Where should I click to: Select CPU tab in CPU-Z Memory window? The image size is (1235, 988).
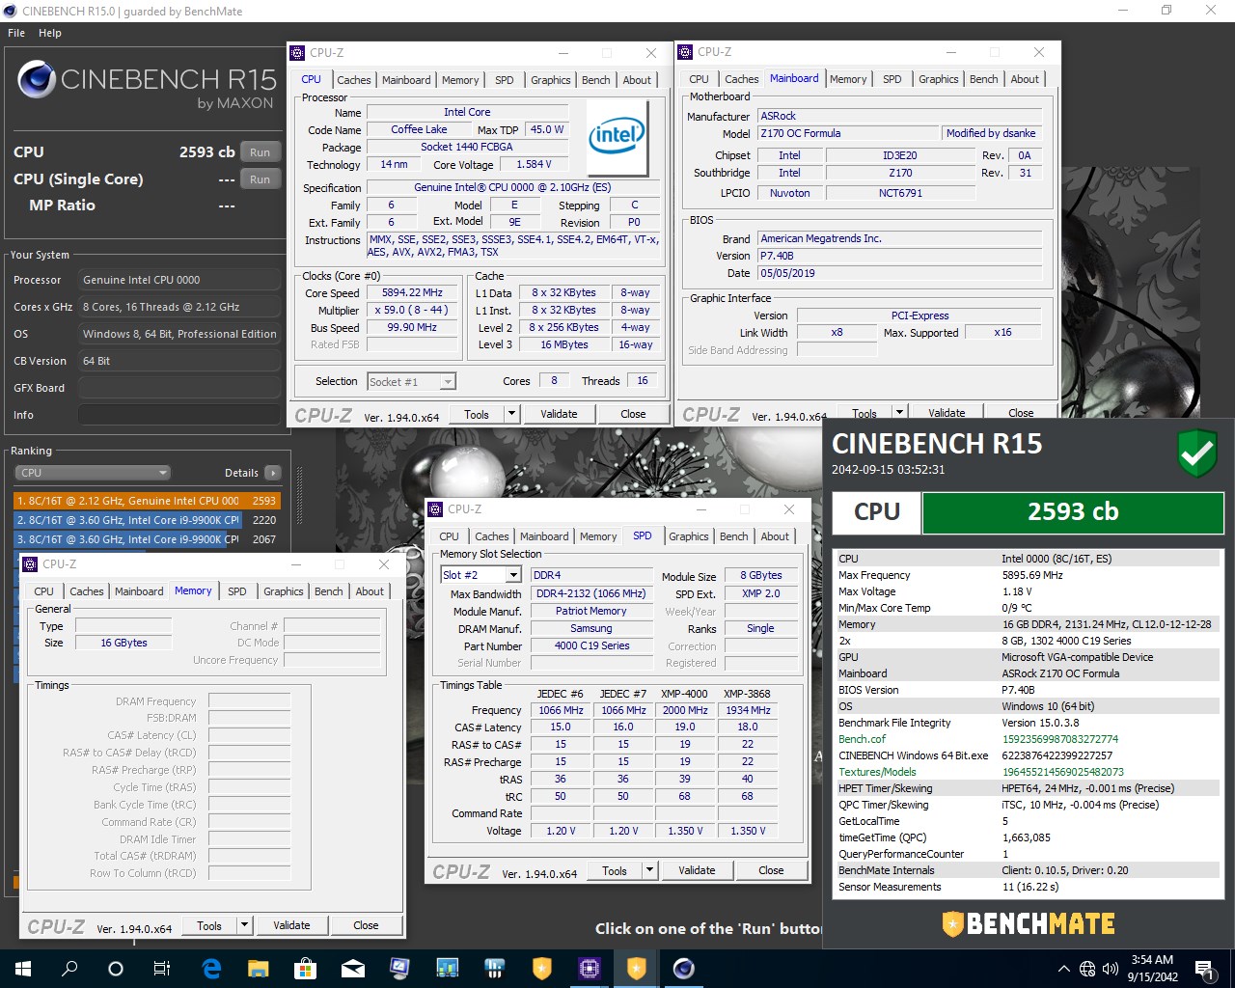(44, 591)
